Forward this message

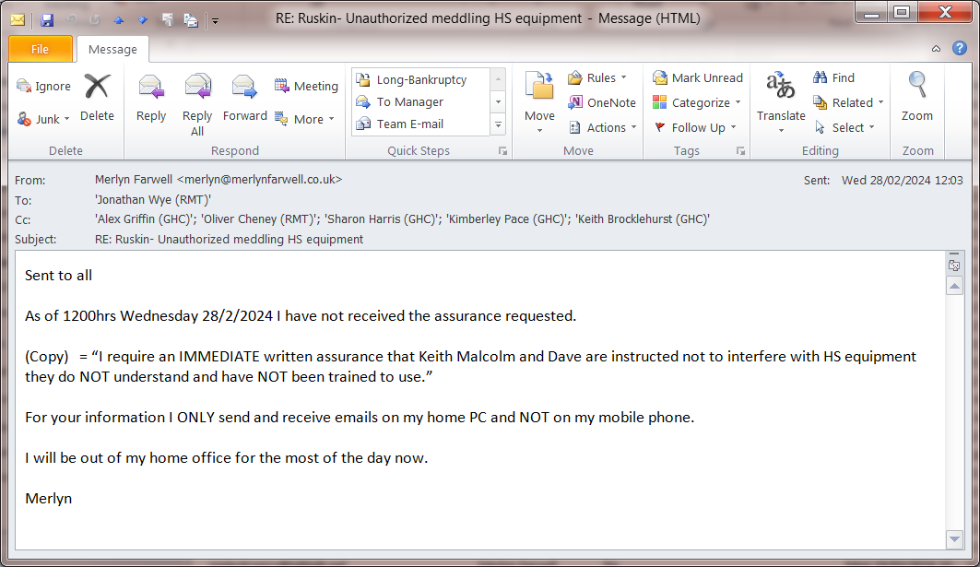pyautogui.click(x=244, y=98)
